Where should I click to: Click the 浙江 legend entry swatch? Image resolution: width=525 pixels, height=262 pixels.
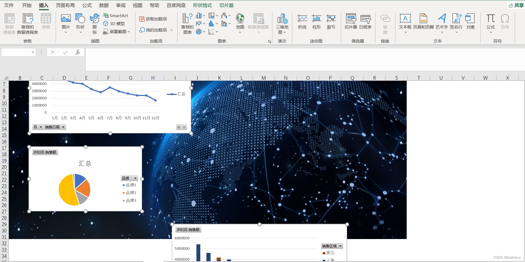(x=324, y=253)
